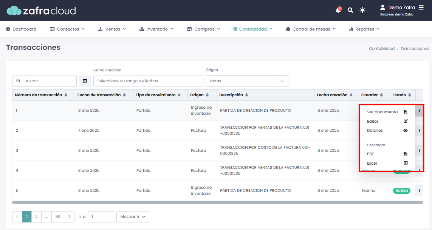Open three-dot actions for transaction 3
Viewport: 432px width, 230px height.
(419, 150)
